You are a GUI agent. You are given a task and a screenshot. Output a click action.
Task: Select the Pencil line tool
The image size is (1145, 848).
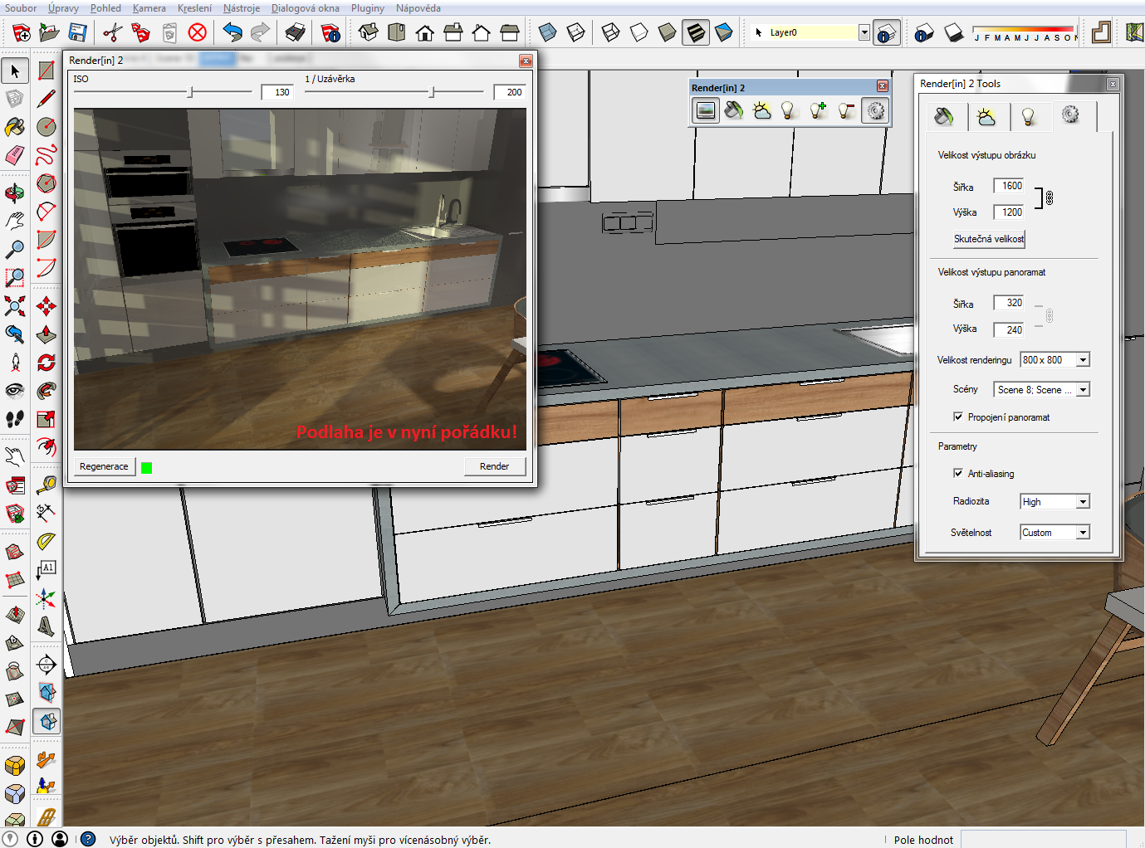point(46,99)
